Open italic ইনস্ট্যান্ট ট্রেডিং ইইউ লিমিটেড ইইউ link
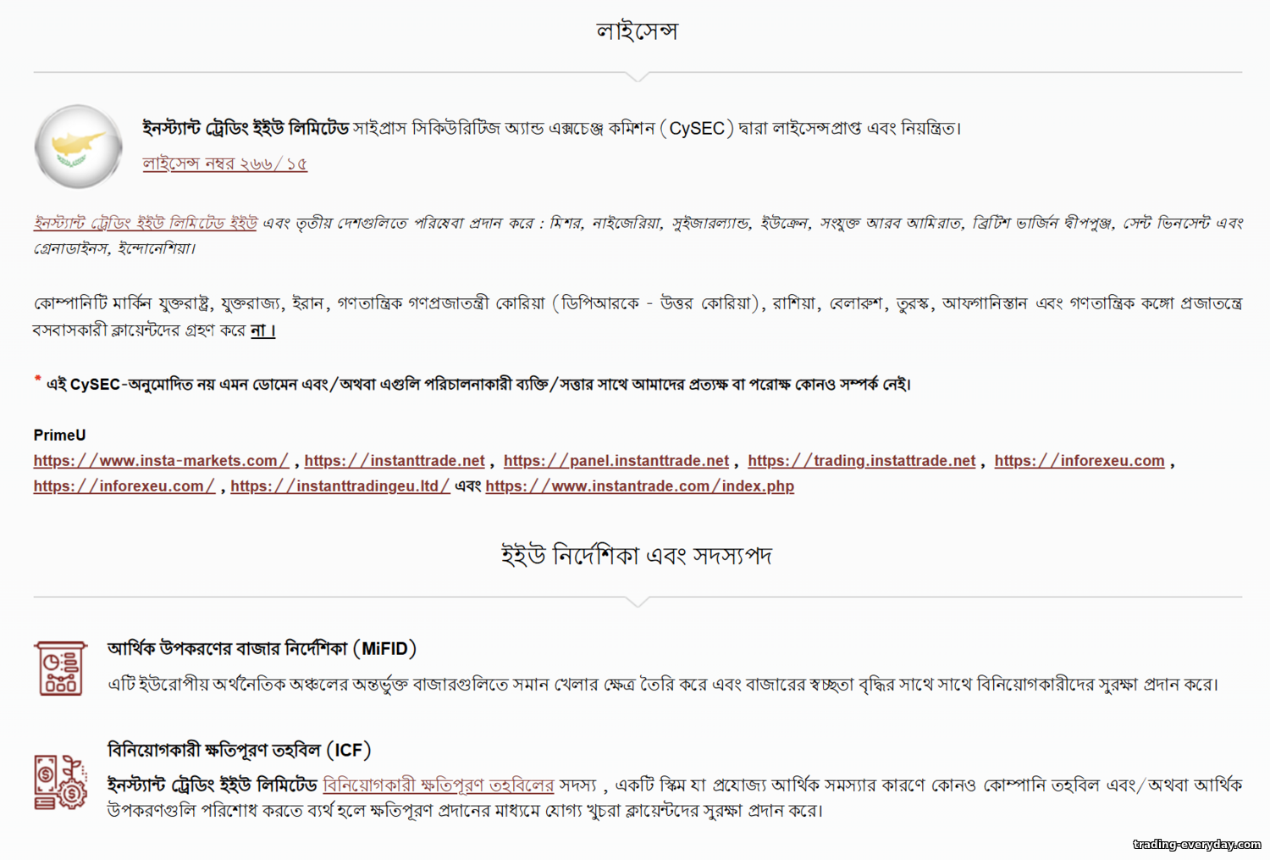 (146, 223)
